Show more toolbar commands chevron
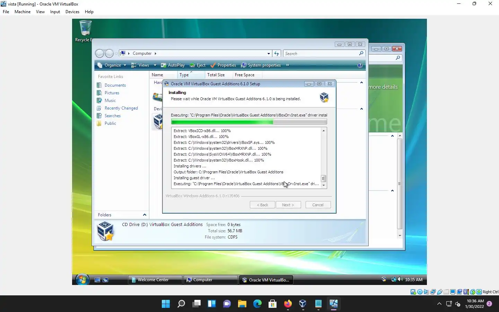The width and height of the screenshot is (499, 312). click(x=287, y=65)
